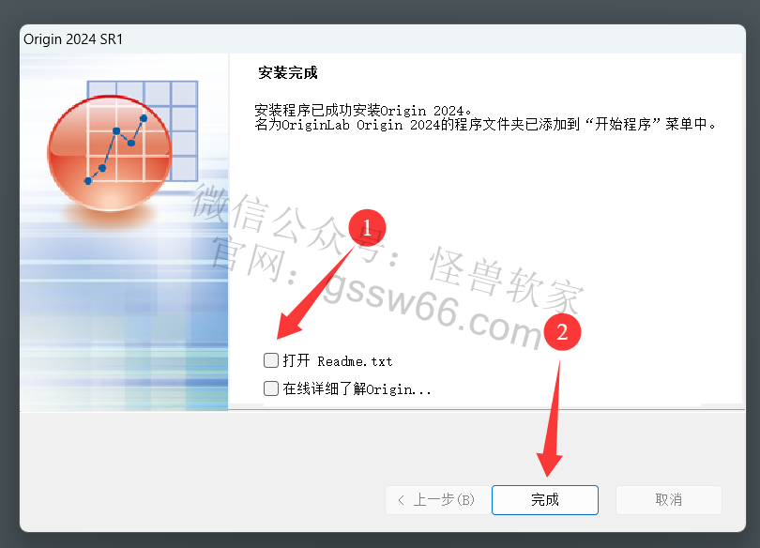The width and height of the screenshot is (760, 548).
Task: Toggle the 在线详细了解Origin checkbox
Action: (x=271, y=388)
